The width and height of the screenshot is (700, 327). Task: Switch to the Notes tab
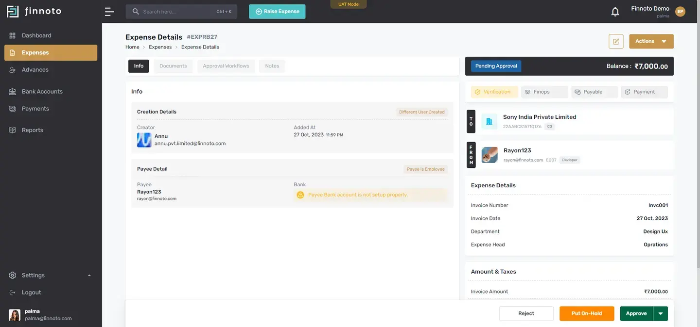click(272, 66)
